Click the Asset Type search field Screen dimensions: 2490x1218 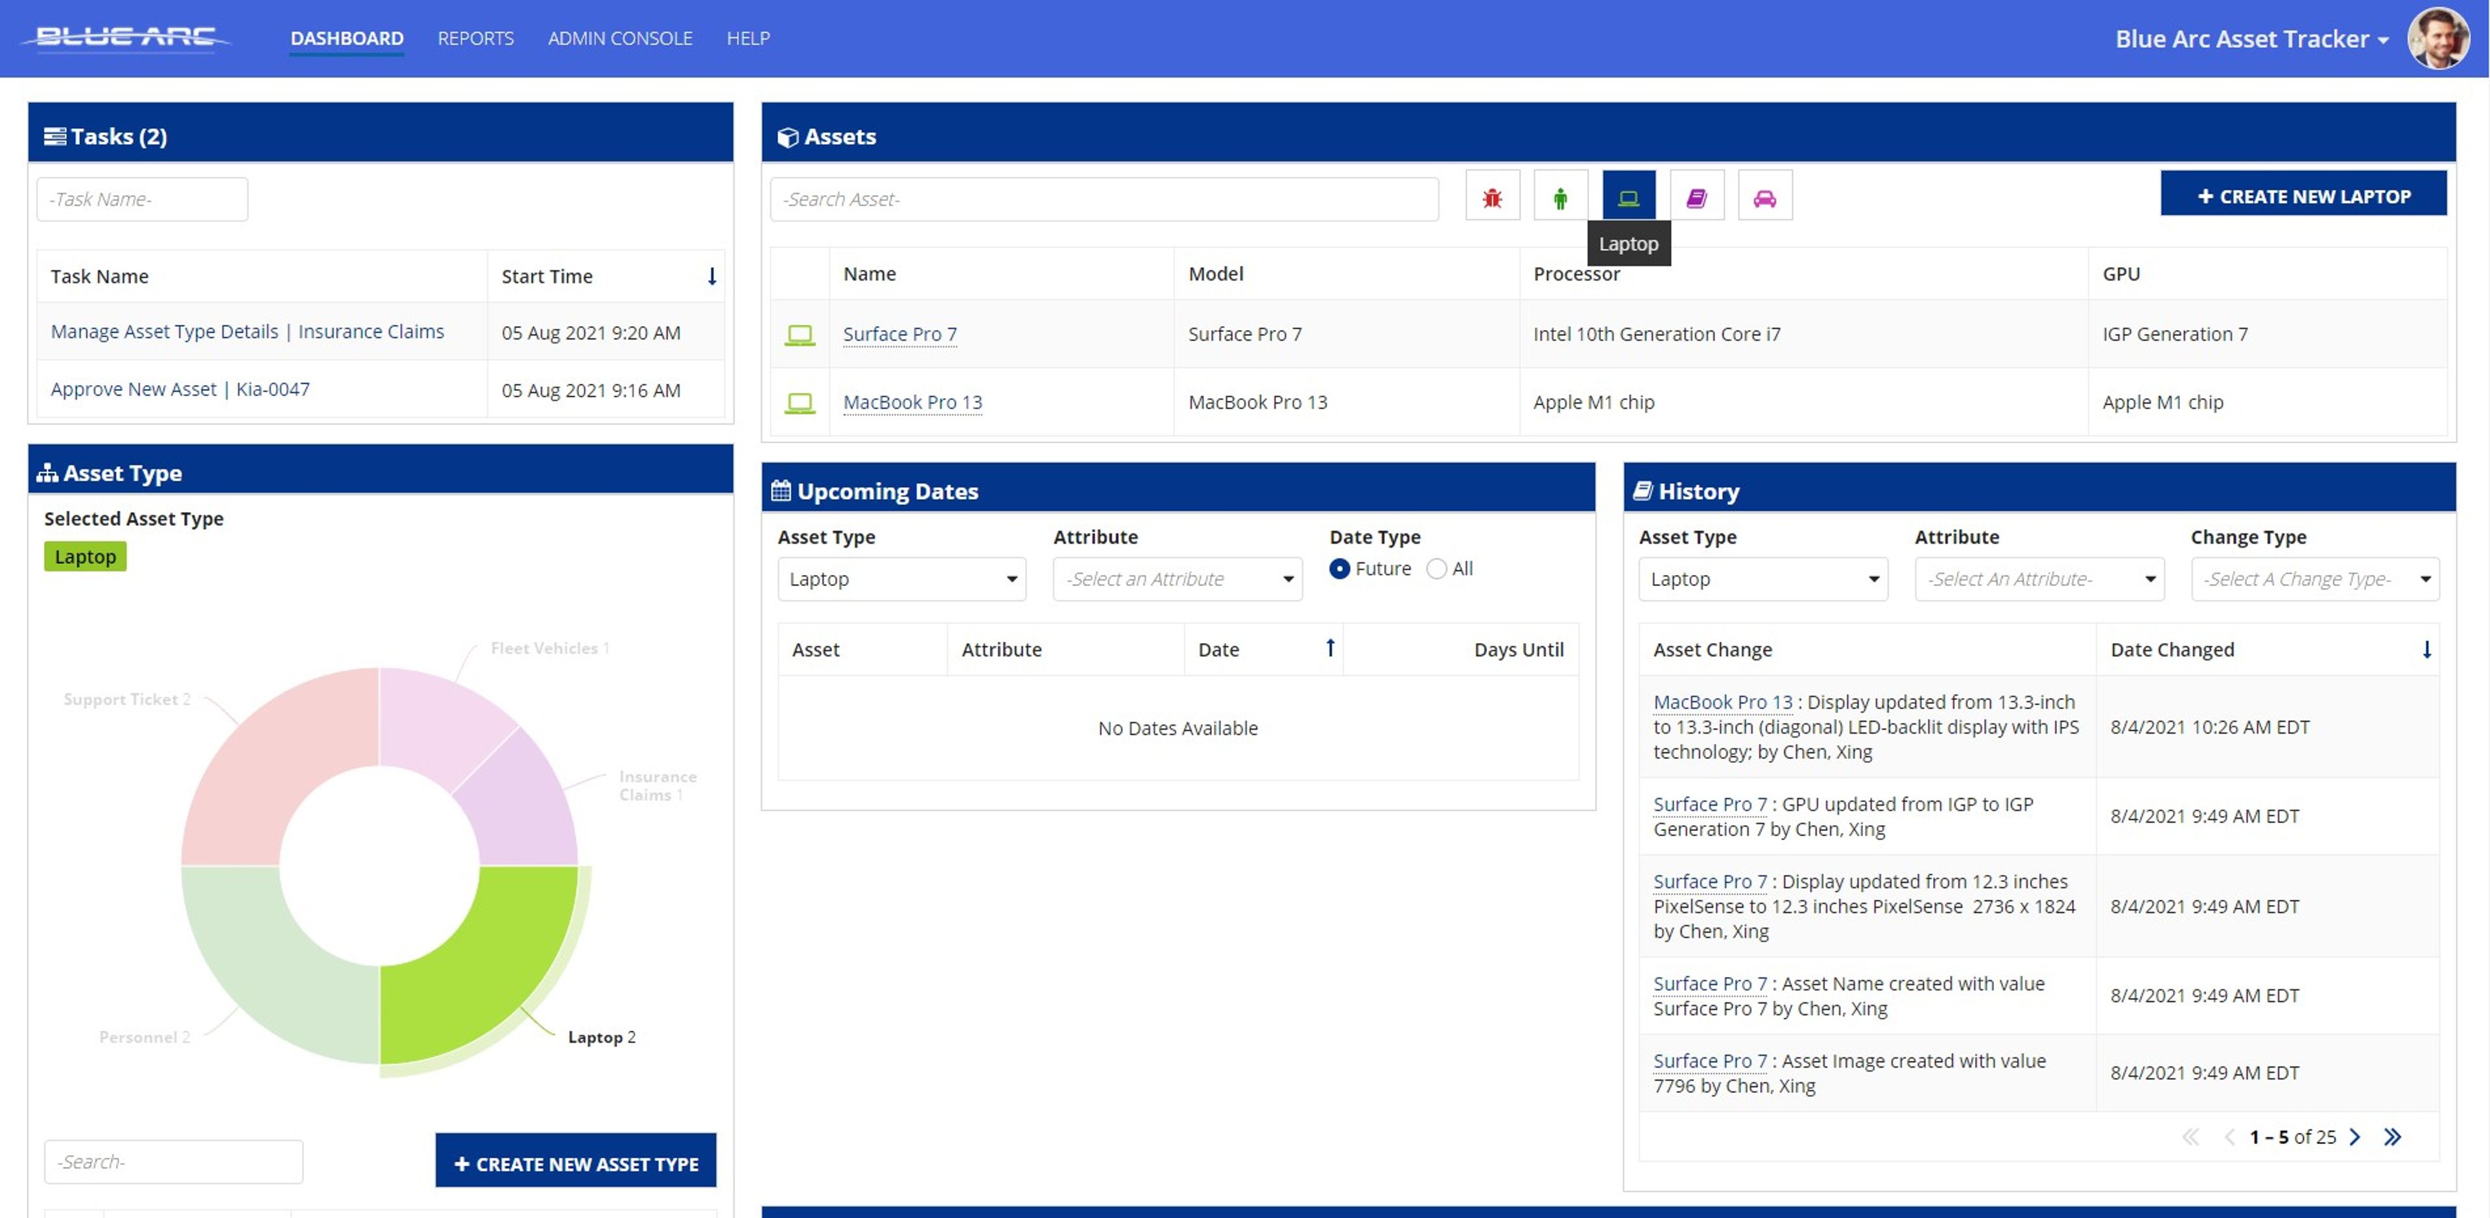click(x=173, y=1161)
